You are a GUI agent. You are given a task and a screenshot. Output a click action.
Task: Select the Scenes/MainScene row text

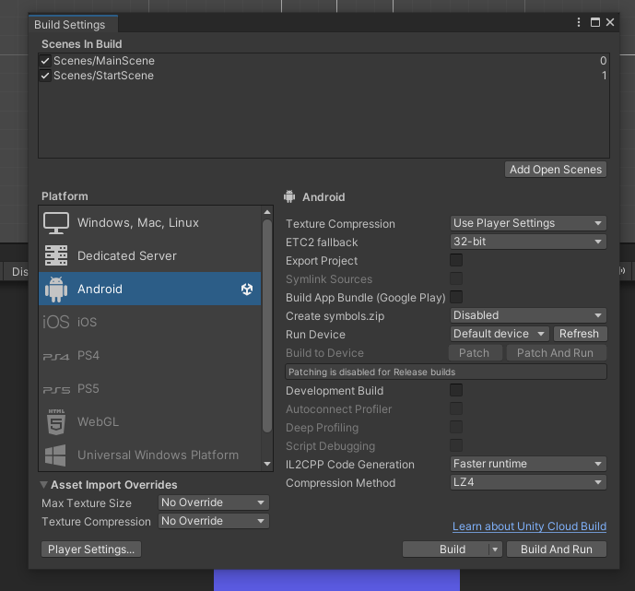pyautogui.click(x=104, y=61)
